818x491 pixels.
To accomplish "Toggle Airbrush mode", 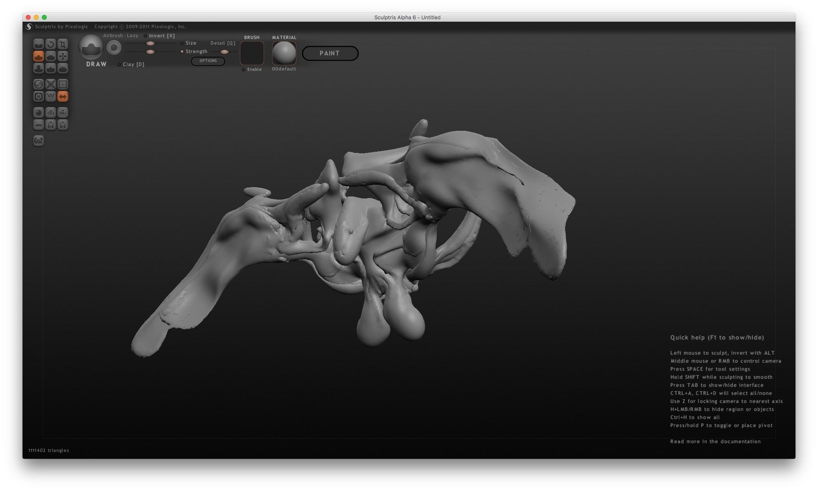I will 113,35.
